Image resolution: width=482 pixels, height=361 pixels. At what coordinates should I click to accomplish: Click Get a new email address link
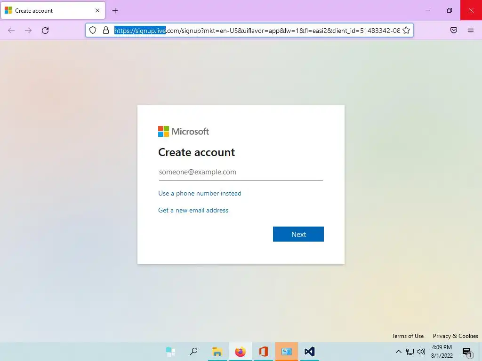click(193, 210)
